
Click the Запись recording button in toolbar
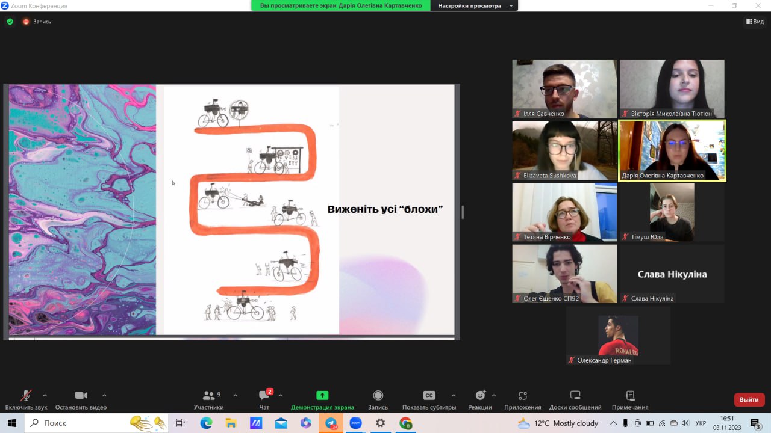378,399
